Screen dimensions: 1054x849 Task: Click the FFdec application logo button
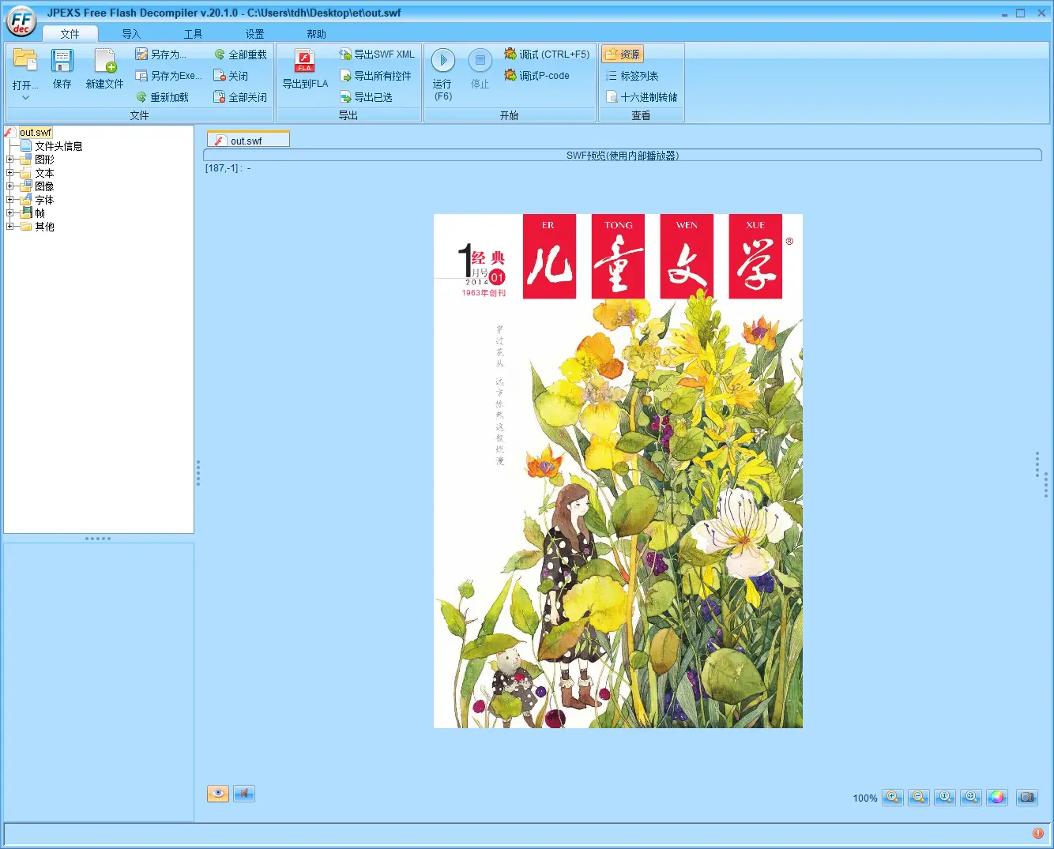21,21
